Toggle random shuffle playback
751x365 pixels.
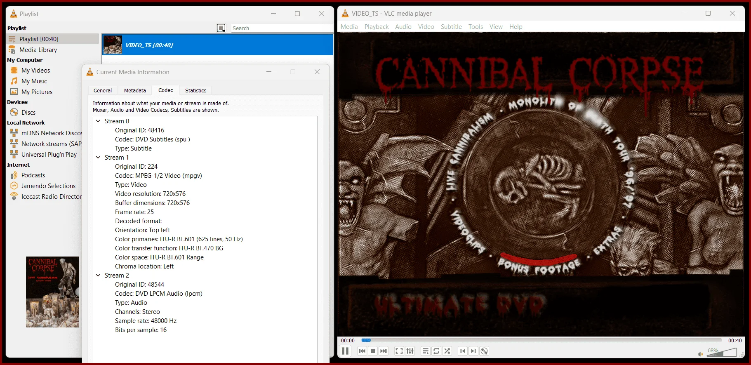447,351
